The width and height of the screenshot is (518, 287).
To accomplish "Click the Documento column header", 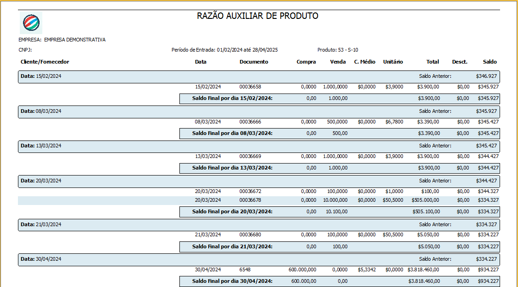I will (x=253, y=62).
